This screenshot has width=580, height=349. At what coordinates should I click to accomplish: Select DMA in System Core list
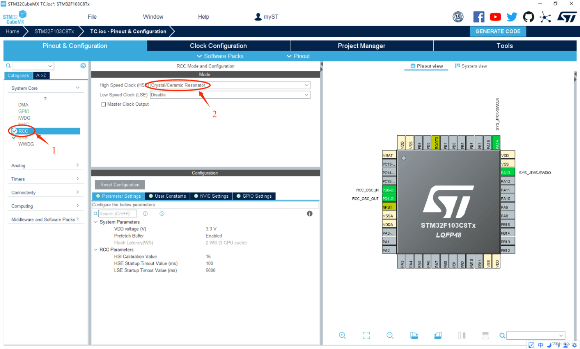pos(23,105)
